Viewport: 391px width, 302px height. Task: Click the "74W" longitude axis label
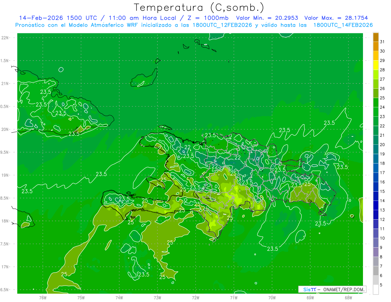tap(119, 298)
